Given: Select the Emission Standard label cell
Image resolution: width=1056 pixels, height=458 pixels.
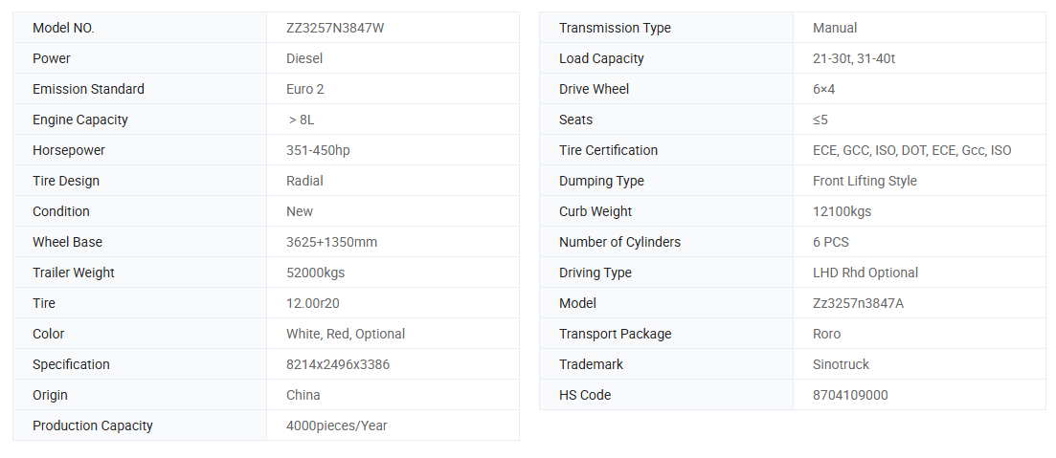Looking at the screenshot, I should tap(88, 89).
